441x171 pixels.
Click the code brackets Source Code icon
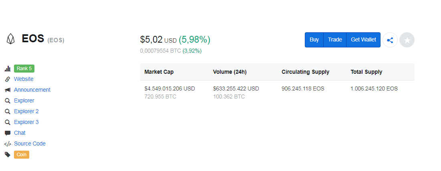(7, 144)
